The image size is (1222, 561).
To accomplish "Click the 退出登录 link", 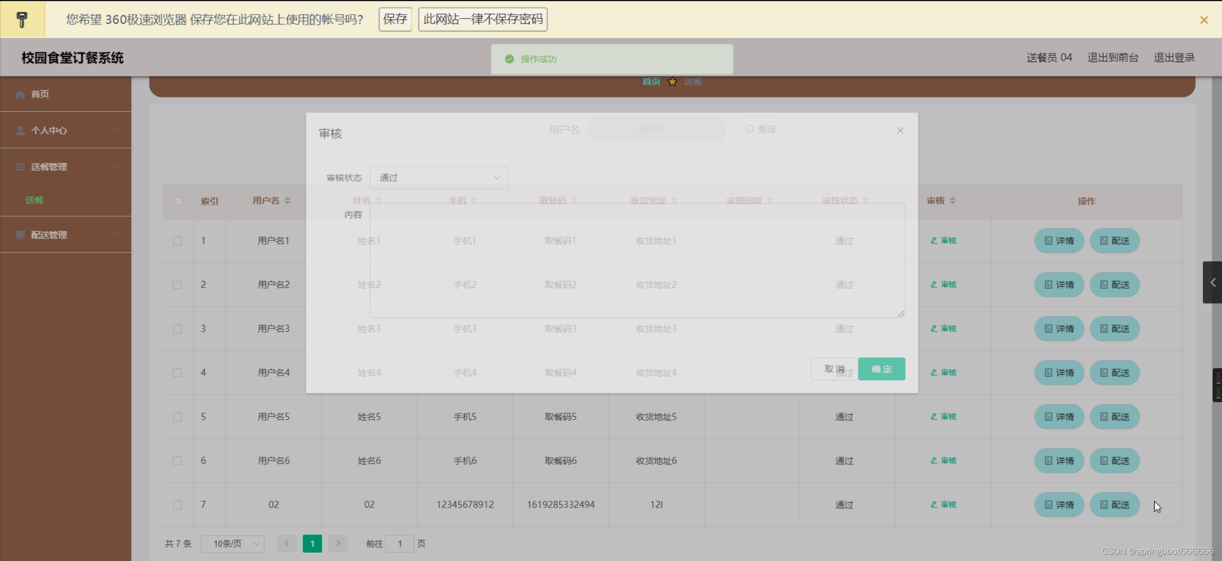I will 1174,58.
